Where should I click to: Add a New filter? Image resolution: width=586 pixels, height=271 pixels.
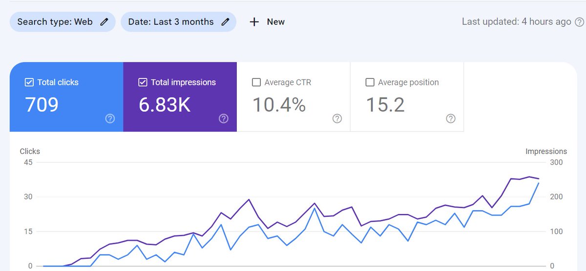coord(267,22)
